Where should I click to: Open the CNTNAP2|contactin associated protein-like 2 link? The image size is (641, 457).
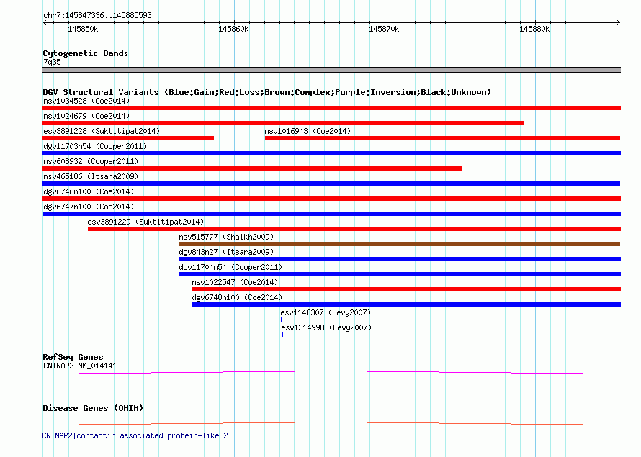[135, 435]
